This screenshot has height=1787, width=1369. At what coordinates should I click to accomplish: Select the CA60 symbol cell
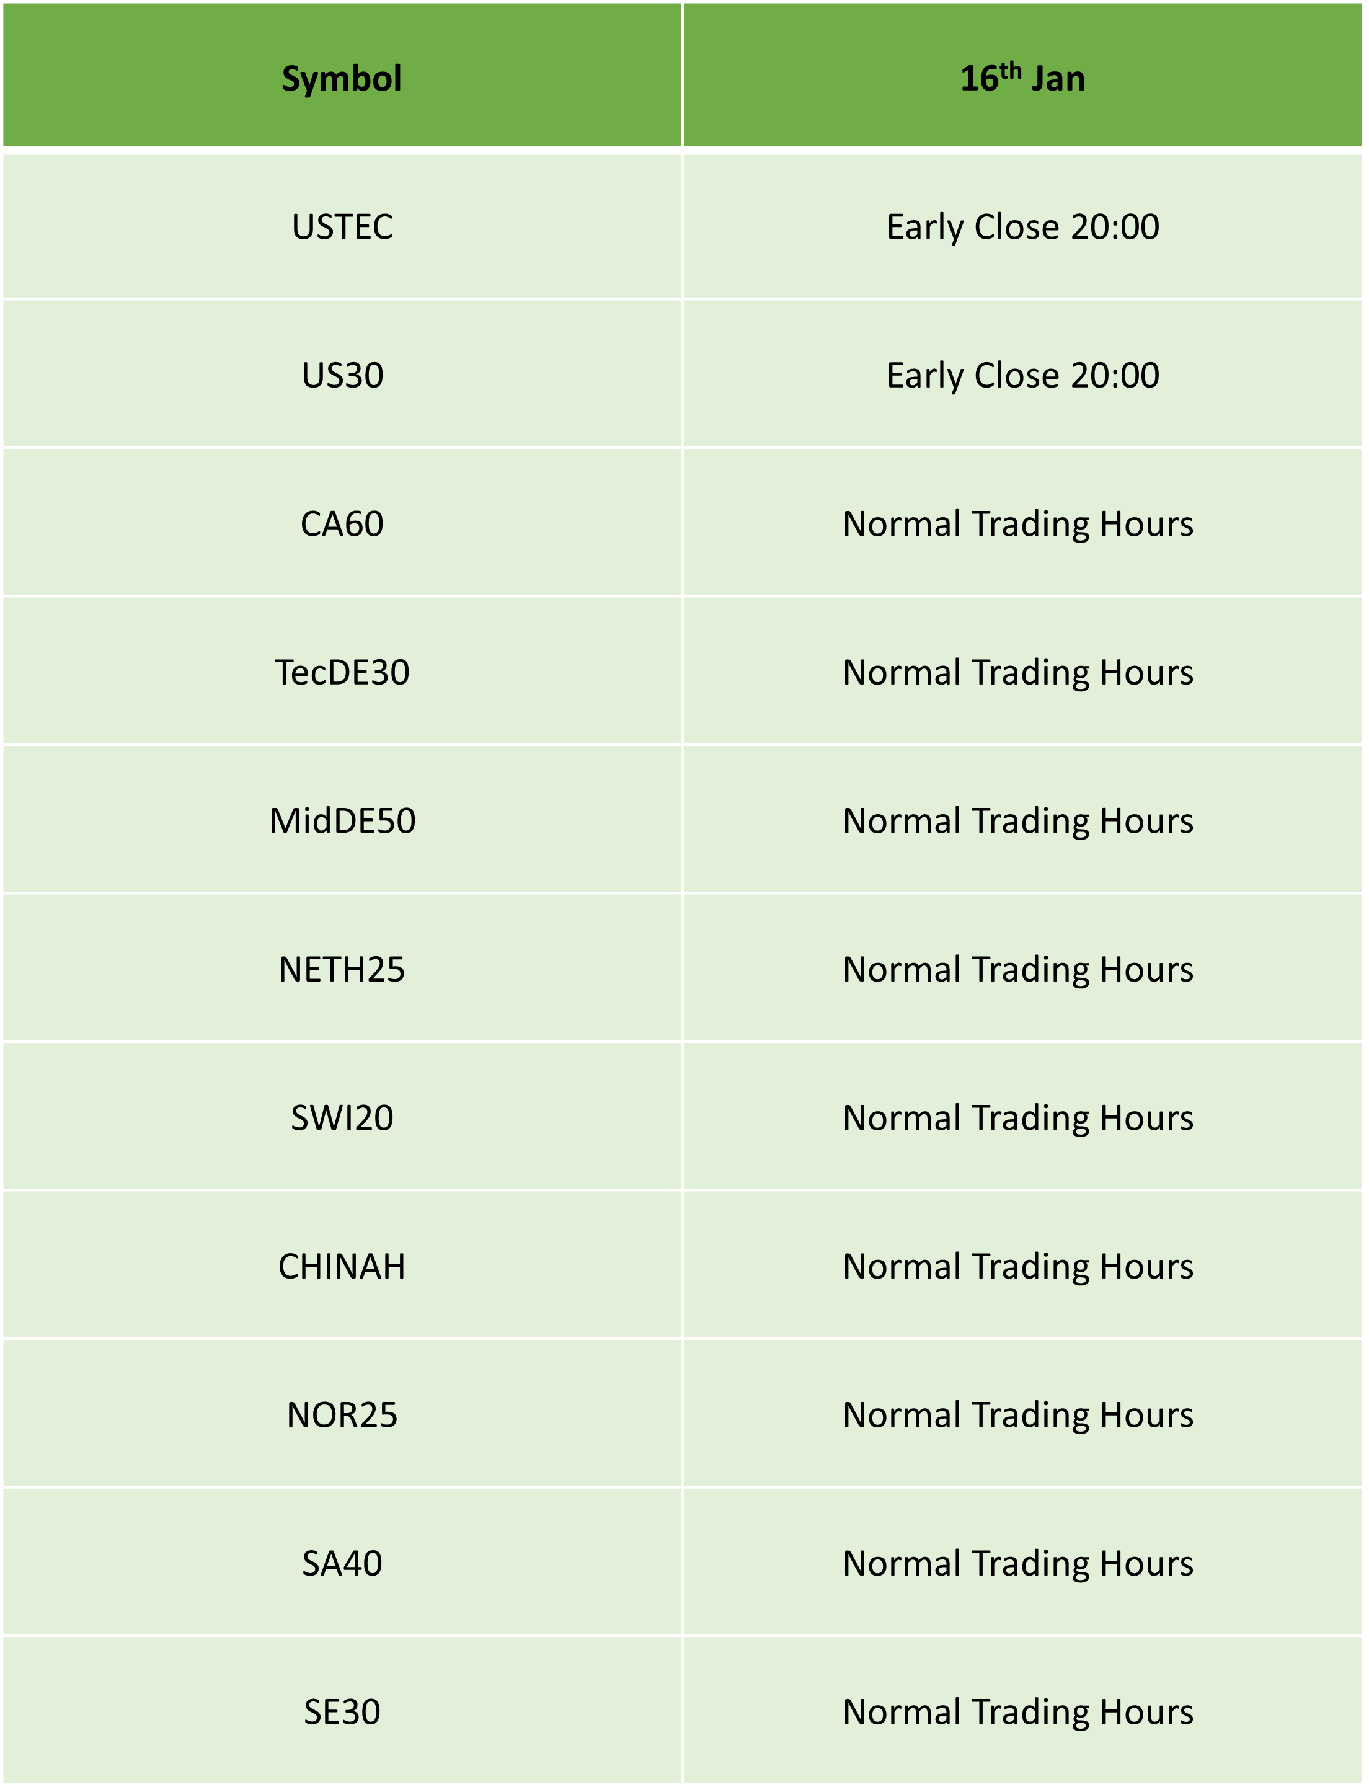(x=342, y=523)
